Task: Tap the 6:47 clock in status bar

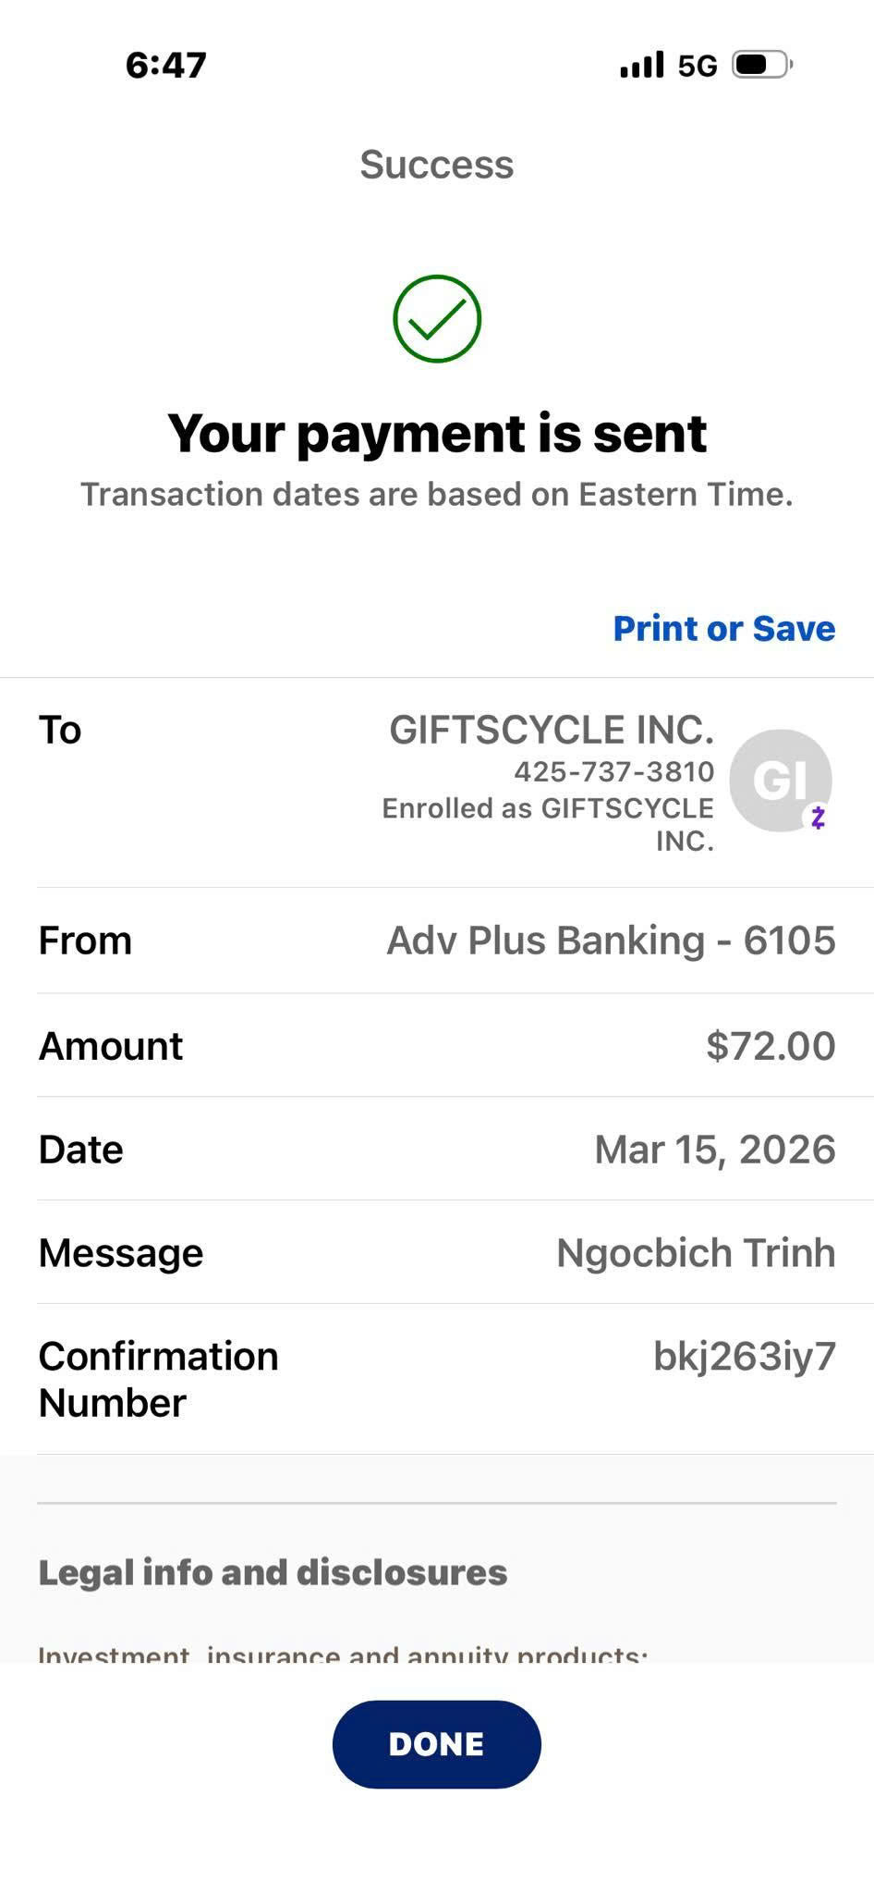Action: pyautogui.click(x=166, y=65)
